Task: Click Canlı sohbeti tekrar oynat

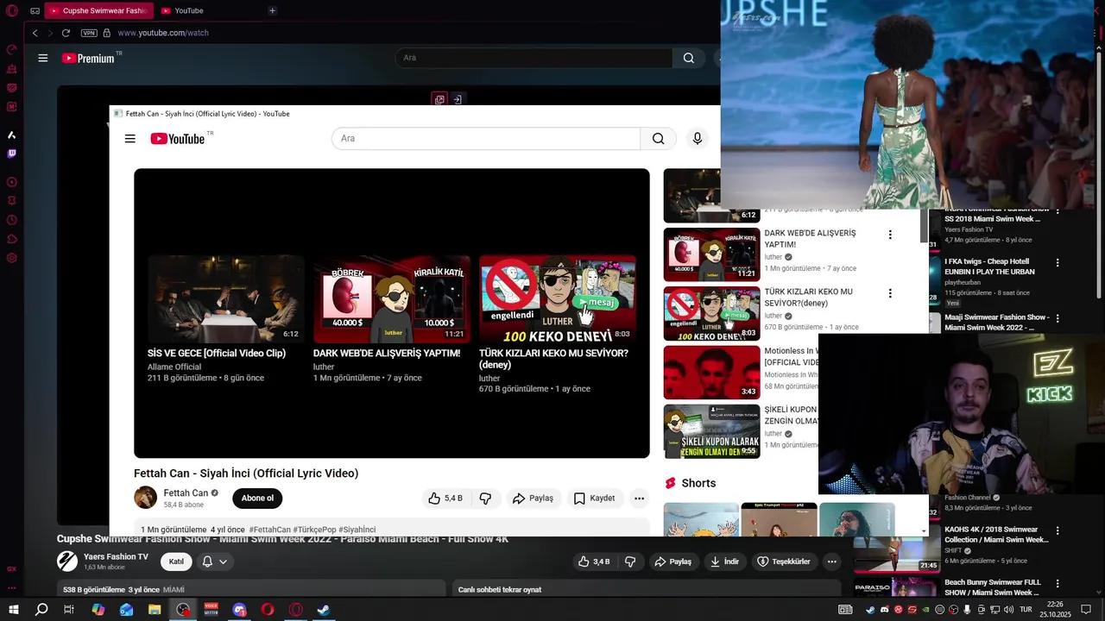Action: click(500, 590)
